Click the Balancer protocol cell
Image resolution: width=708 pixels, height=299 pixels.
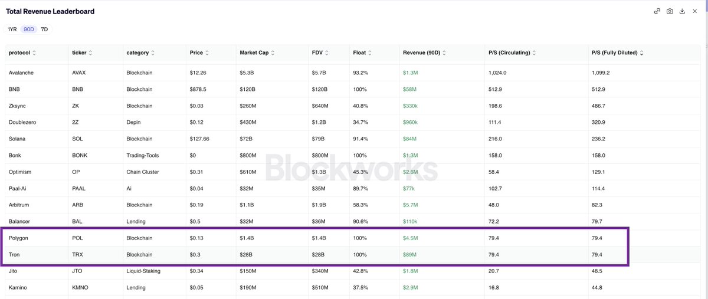19,221
